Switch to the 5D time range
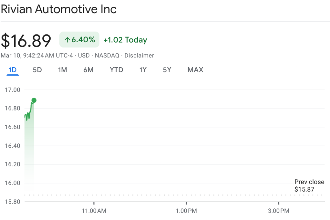This screenshot has width=330, height=220. click(37, 70)
